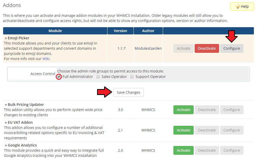The width and height of the screenshot is (257, 161).
Task: Click version number 1.1.7
Action: point(121,48)
